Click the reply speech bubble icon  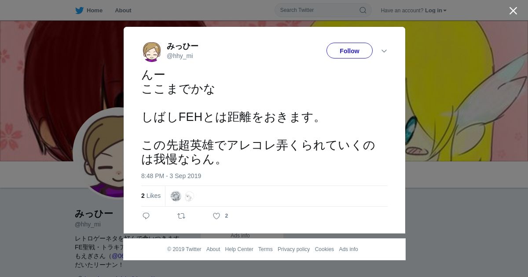tap(146, 216)
